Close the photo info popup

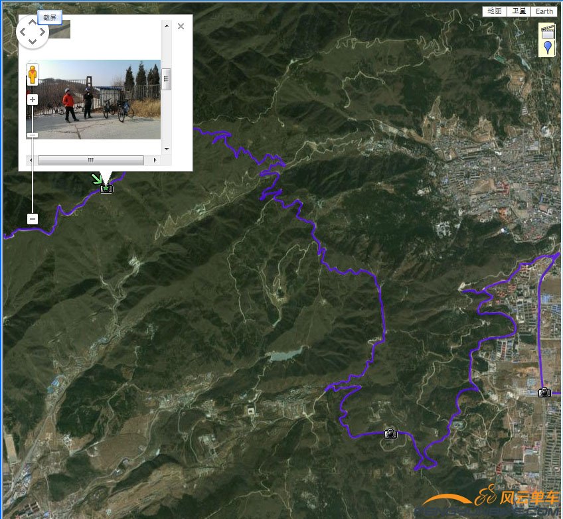pos(181,27)
